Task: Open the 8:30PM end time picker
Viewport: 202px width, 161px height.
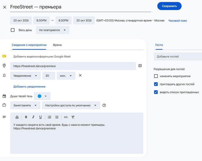Action: click(63, 20)
